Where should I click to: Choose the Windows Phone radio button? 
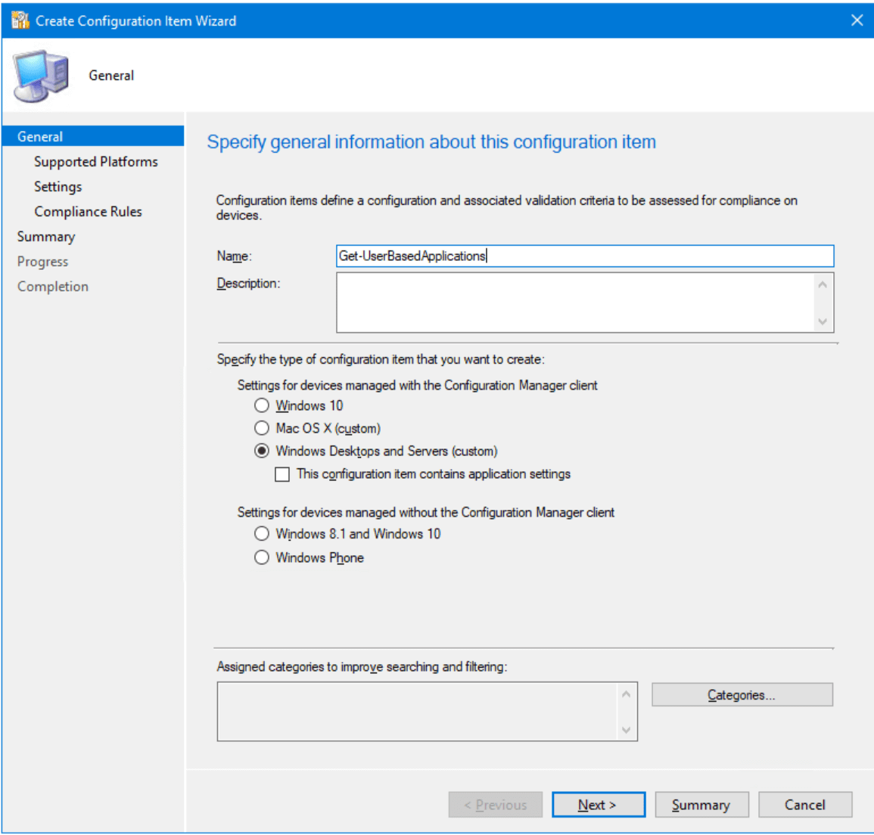(261, 557)
